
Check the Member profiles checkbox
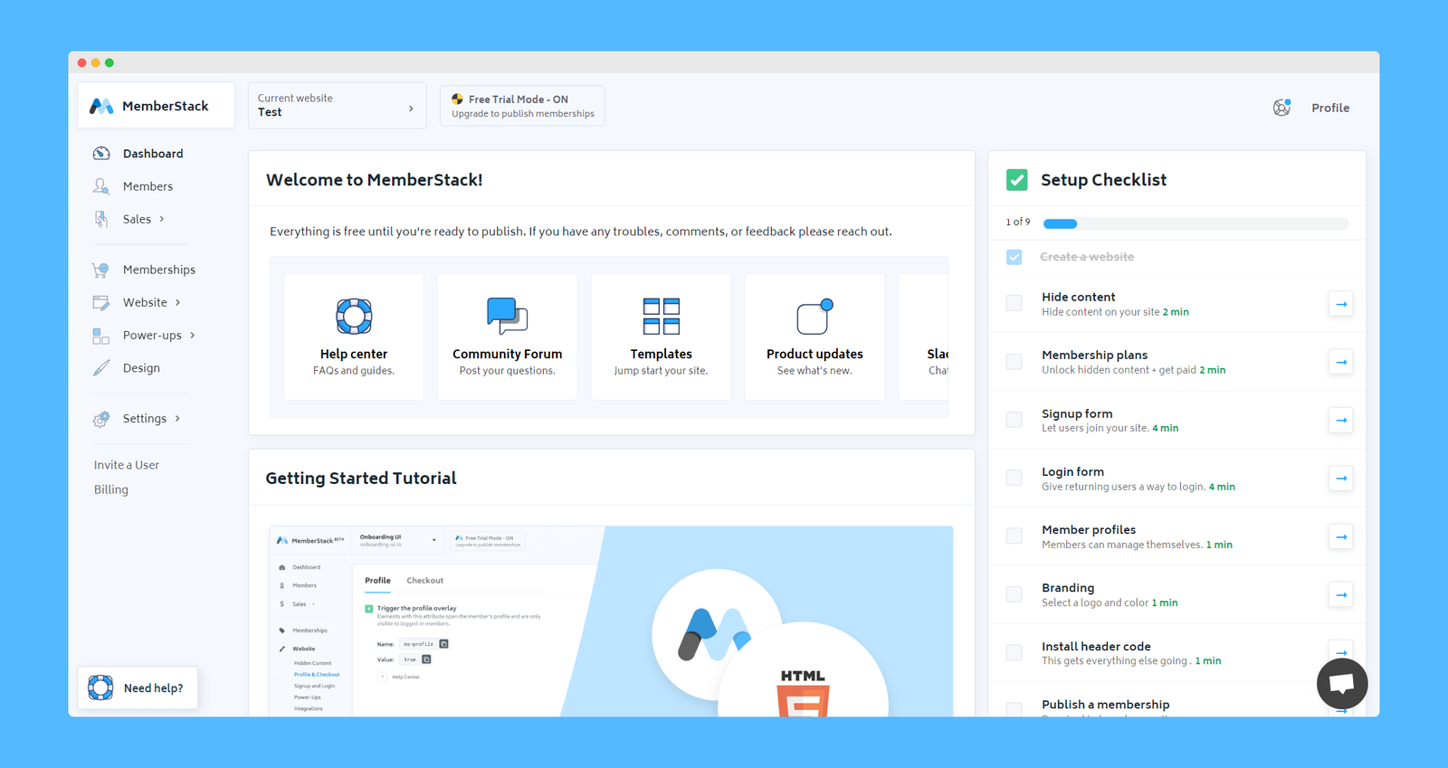pyautogui.click(x=1015, y=536)
